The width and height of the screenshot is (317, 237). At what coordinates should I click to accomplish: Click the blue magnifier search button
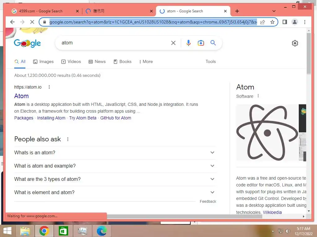tap(213, 43)
